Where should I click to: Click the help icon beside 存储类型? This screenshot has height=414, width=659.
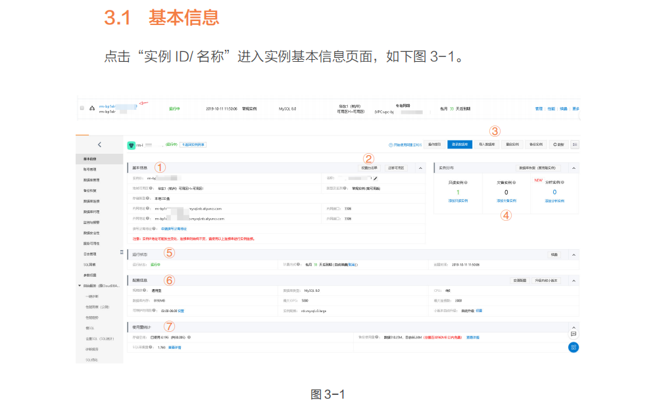point(146,198)
